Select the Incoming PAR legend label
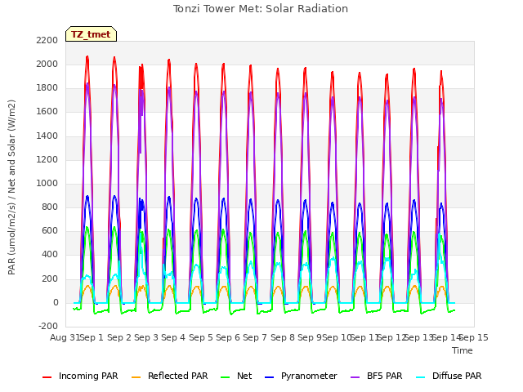This screenshot has width=523, height=392. click(88, 376)
